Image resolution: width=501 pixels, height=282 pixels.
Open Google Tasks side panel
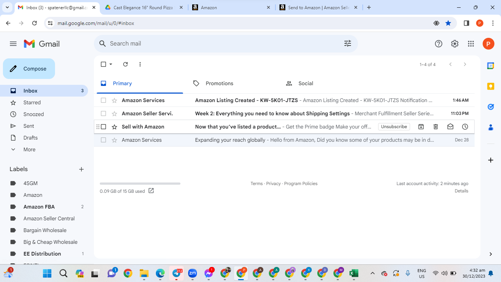click(491, 107)
